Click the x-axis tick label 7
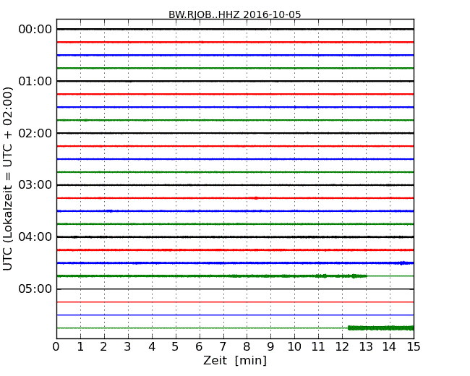The image size is (470, 376). pyautogui.click(x=223, y=347)
